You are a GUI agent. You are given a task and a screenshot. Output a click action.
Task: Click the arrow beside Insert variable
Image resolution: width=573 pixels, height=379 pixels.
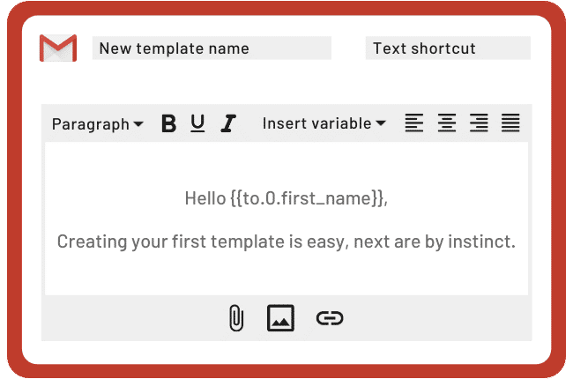click(x=381, y=123)
